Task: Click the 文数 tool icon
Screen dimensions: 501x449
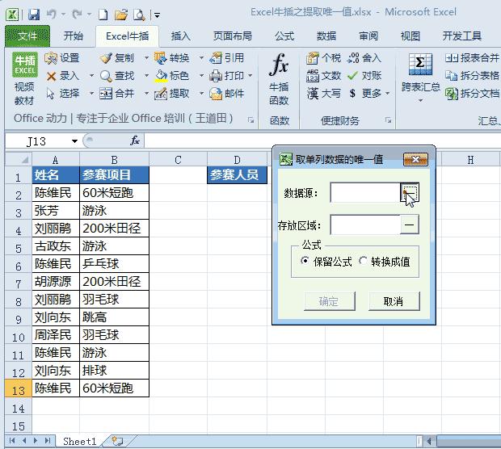Action: click(313, 76)
